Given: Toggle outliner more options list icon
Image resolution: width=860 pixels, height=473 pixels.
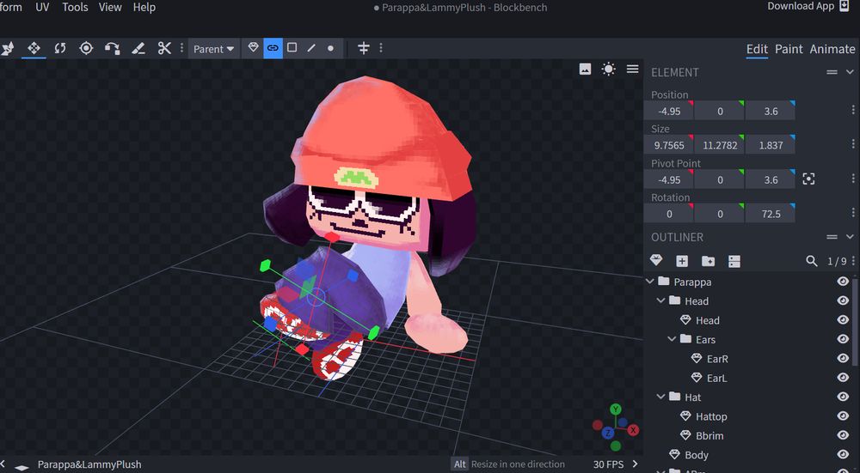Looking at the screenshot, I should pos(734,261).
